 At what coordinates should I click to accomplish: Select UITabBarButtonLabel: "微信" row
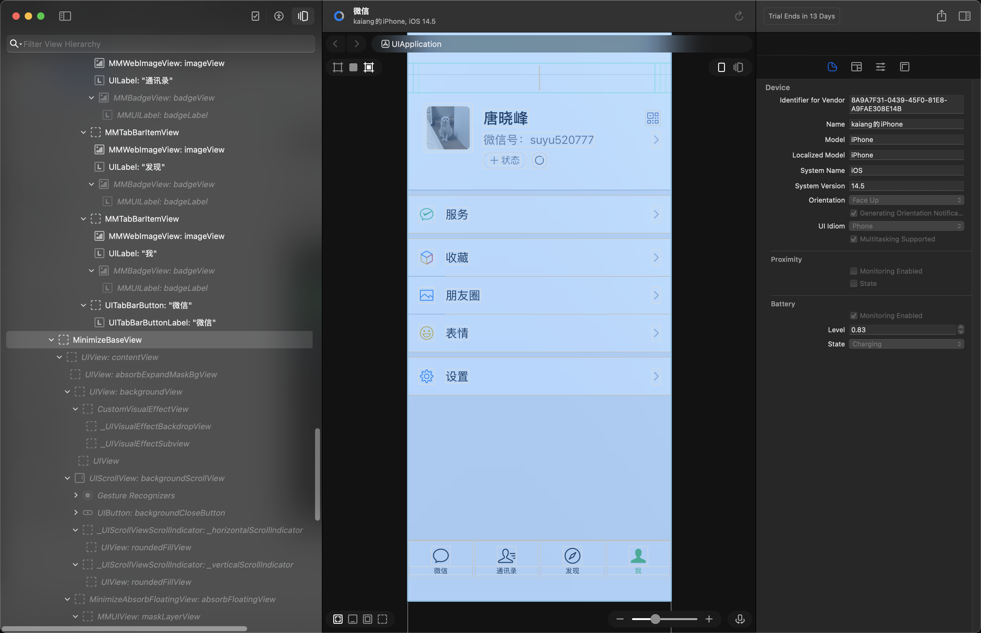tap(159, 323)
